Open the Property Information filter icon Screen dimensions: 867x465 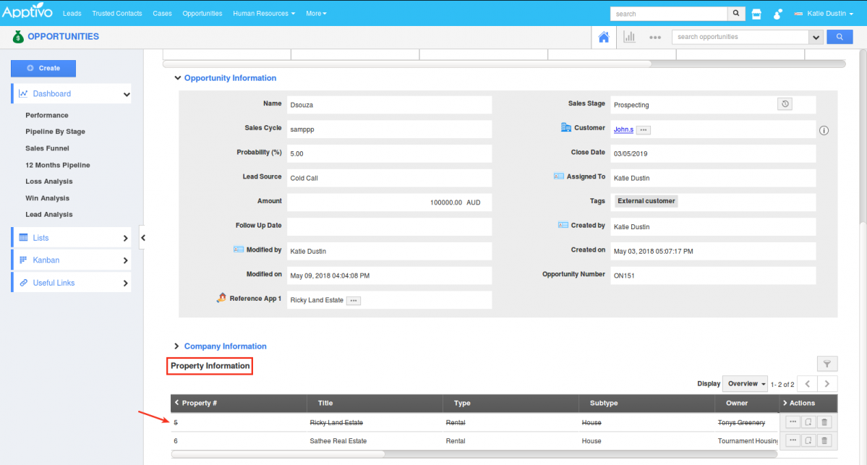click(827, 364)
